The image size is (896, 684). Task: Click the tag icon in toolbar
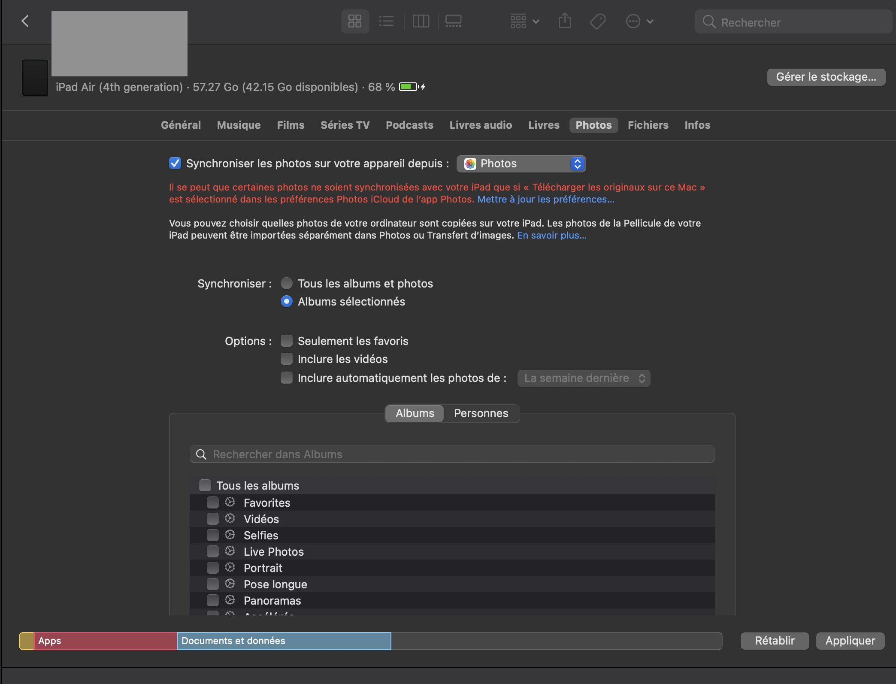click(x=597, y=21)
